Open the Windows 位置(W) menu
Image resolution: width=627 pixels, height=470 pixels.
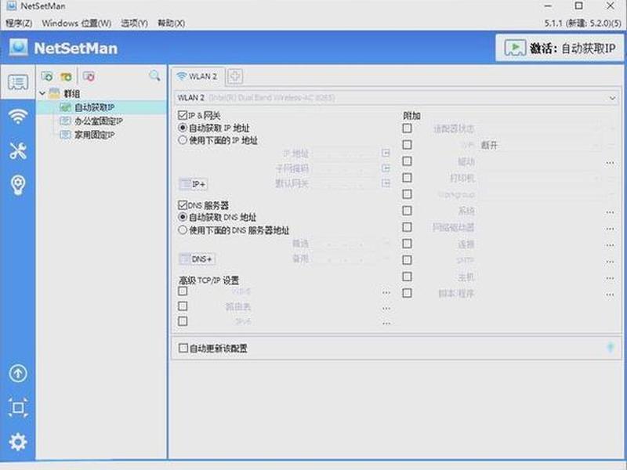(x=76, y=23)
